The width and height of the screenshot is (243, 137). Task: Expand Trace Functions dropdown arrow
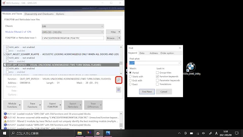click(40, 105)
